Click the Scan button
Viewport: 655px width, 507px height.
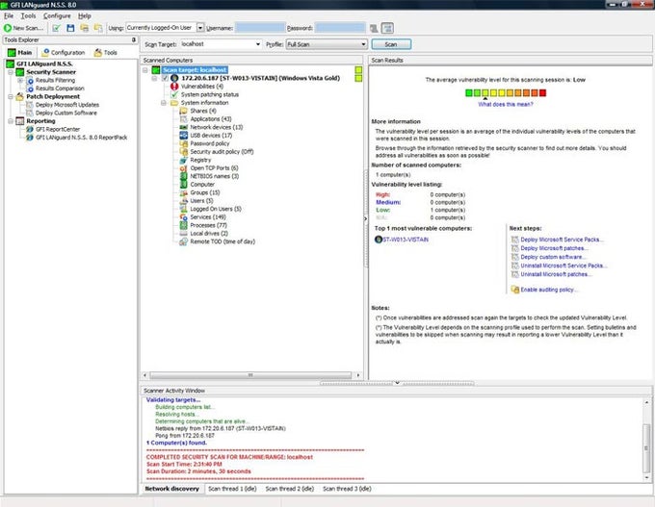[391, 44]
